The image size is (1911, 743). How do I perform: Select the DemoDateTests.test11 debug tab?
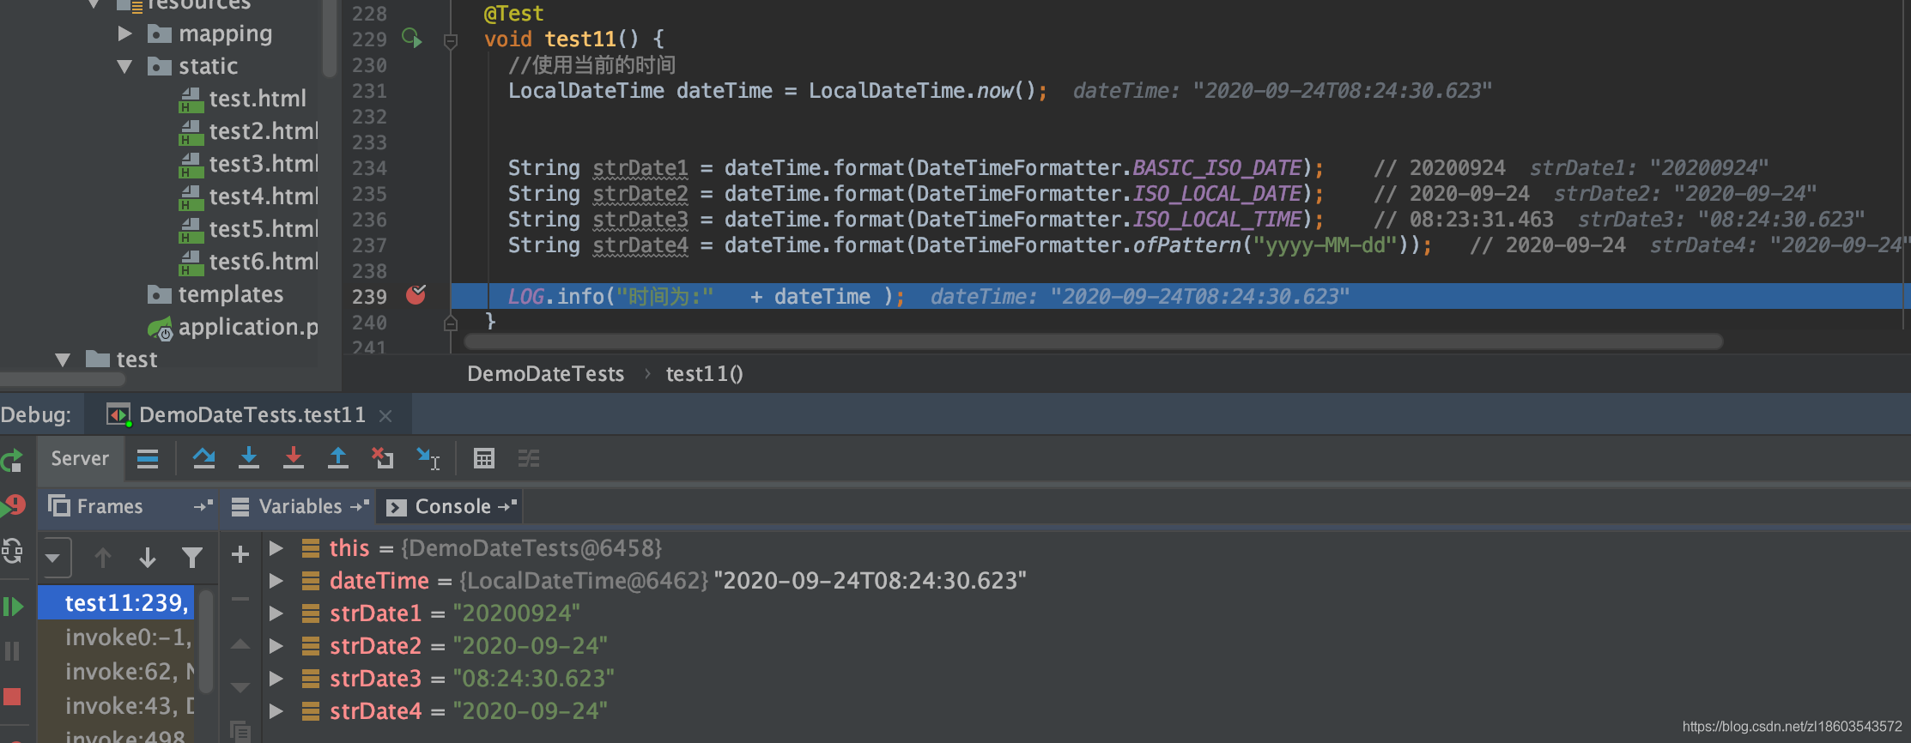(x=252, y=415)
